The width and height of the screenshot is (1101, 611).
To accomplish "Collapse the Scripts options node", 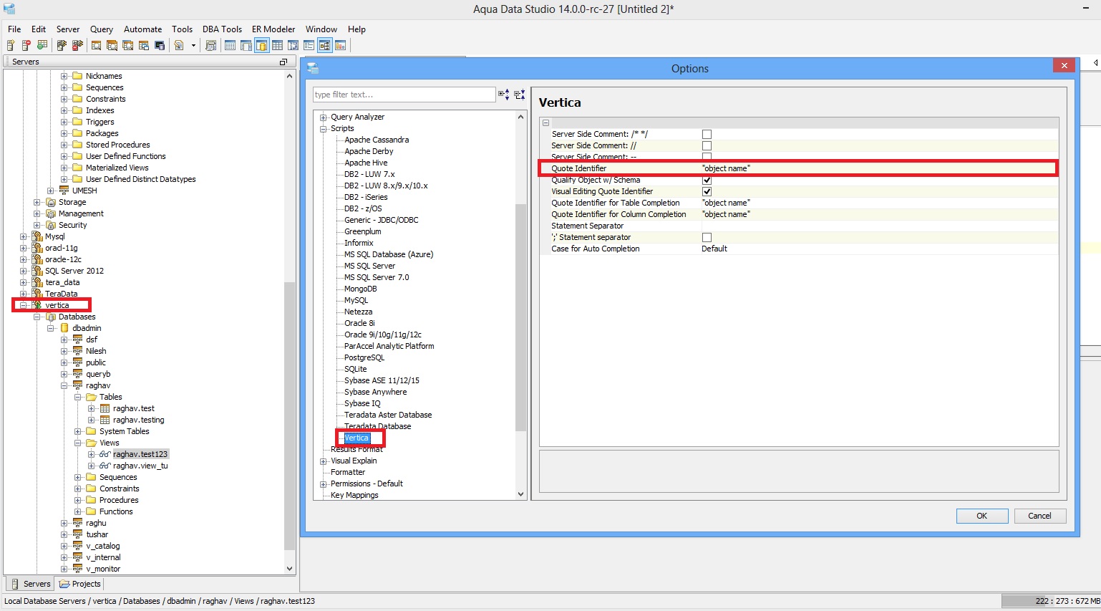I will pyautogui.click(x=324, y=129).
